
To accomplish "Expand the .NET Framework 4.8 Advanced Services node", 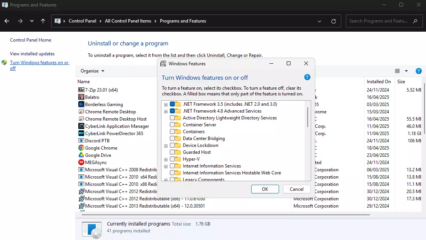I will [166, 111].
